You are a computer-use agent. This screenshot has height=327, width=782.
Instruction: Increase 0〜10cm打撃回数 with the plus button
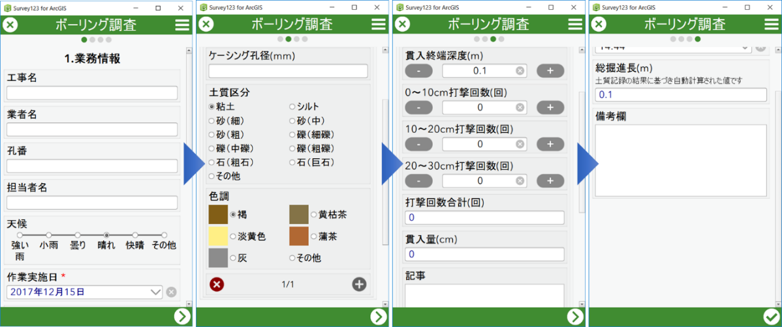[550, 107]
